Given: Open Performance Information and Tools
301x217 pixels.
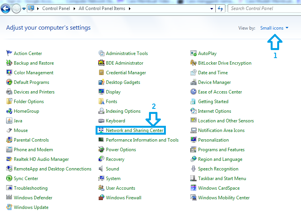Looking at the screenshot, I should [x=142, y=140].
